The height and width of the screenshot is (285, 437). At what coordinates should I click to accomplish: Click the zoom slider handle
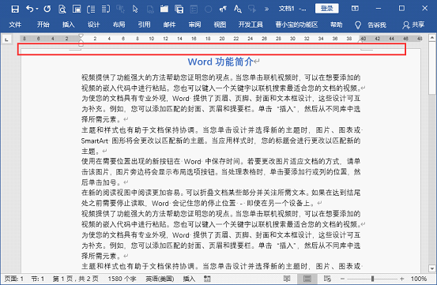(372, 279)
